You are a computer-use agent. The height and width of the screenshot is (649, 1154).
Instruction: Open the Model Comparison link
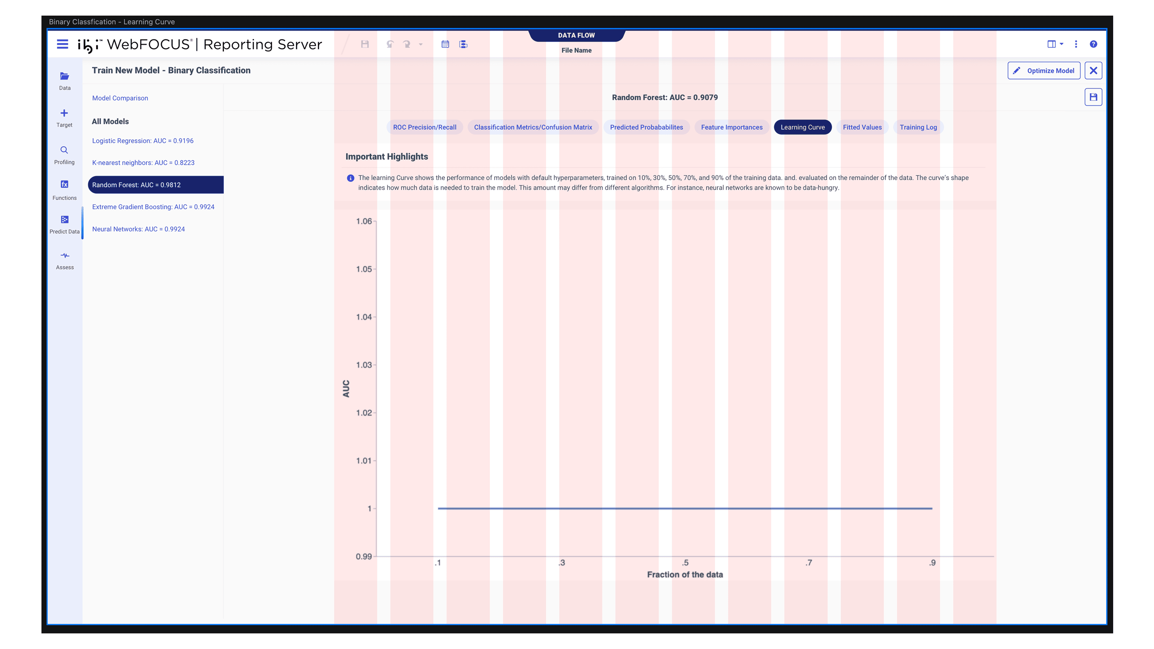point(119,98)
